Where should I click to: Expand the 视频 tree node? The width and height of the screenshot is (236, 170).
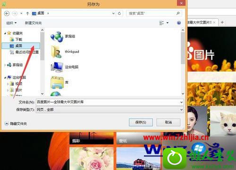pyautogui.click(x=8, y=84)
